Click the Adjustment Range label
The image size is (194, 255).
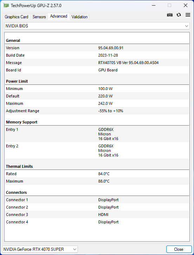22,111
